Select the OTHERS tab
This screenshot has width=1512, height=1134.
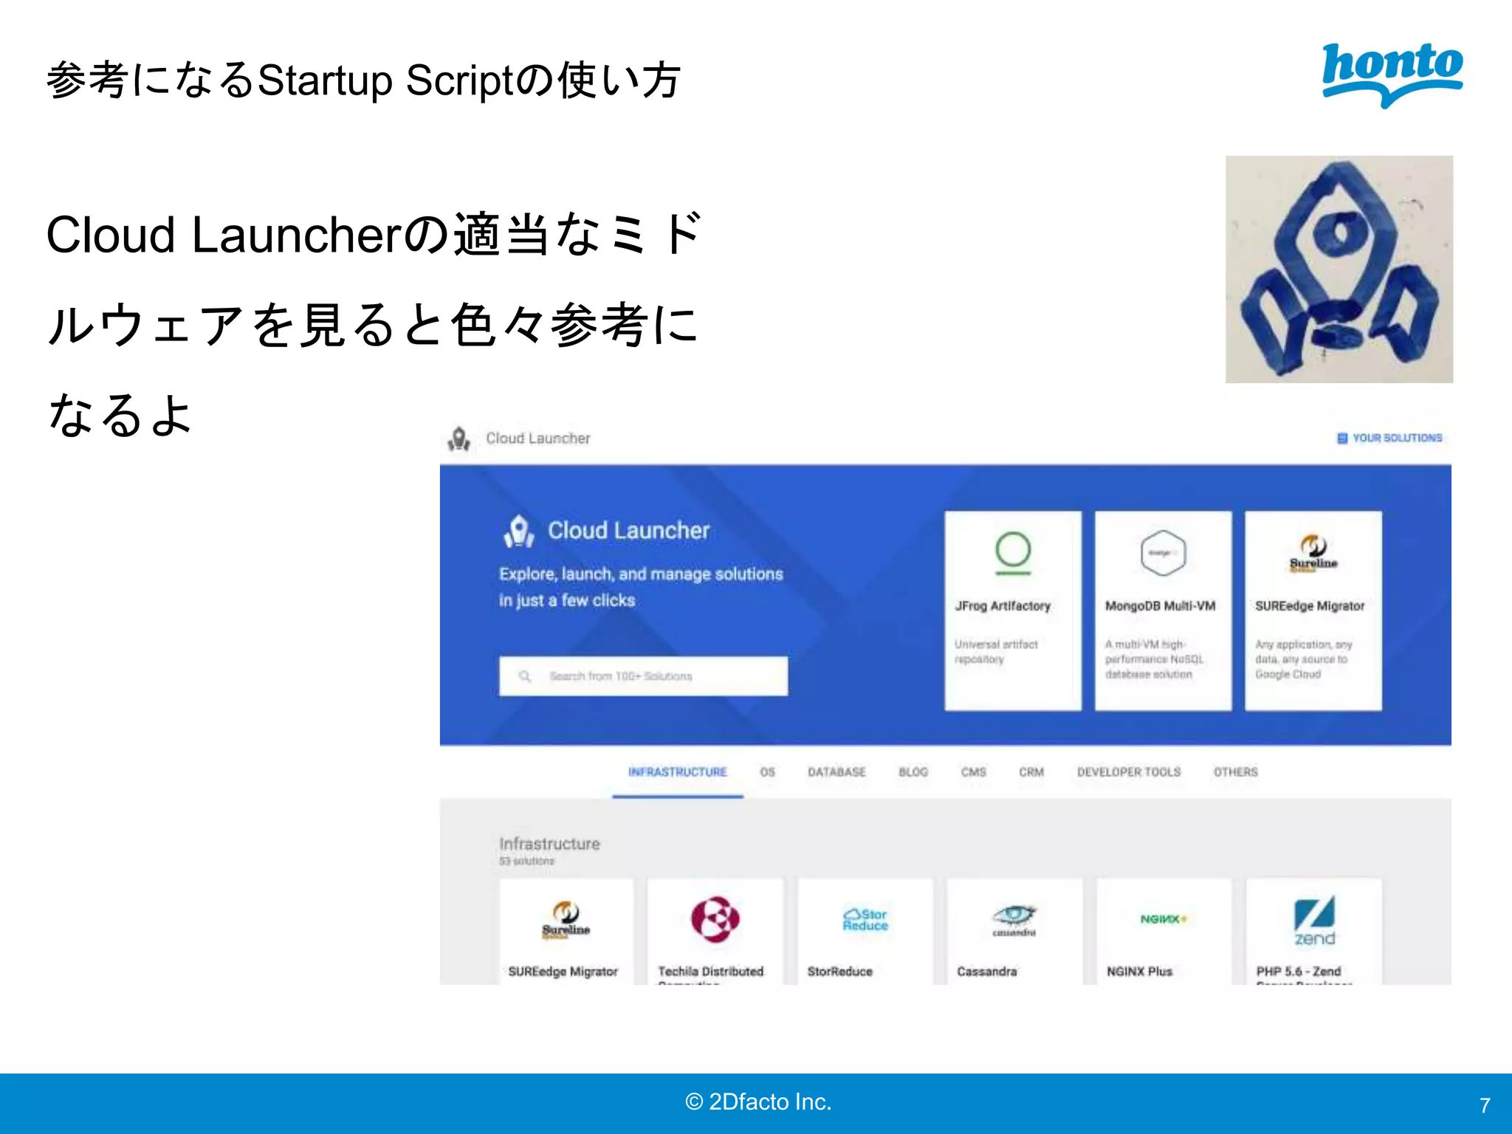[x=1236, y=772]
